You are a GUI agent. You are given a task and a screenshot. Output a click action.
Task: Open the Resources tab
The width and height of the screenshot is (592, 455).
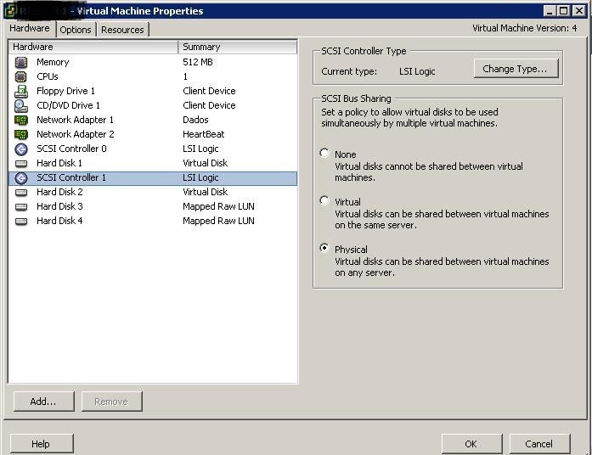click(x=122, y=30)
